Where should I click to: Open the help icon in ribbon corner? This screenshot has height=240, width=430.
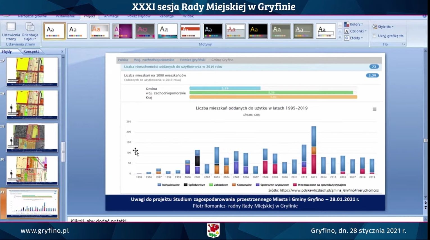pyautogui.click(x=424, y=16)
